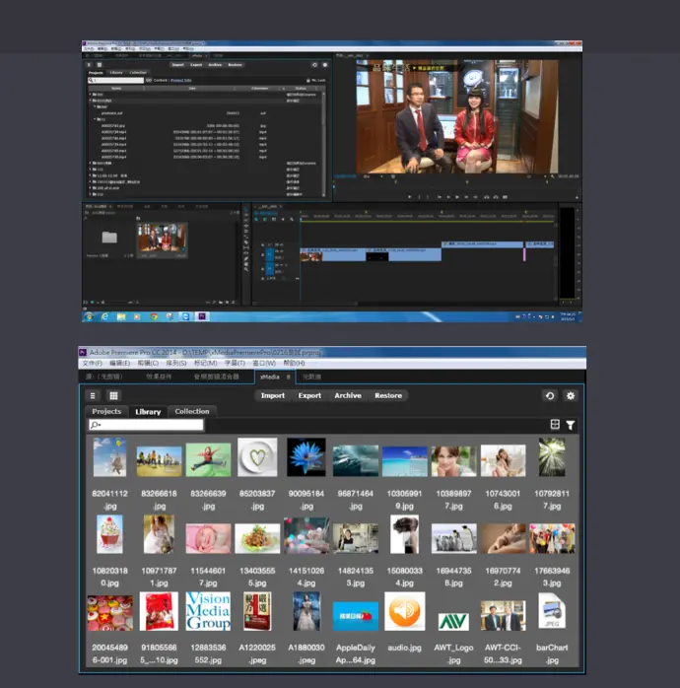This screenshot has width=680, height=688.
Task: Select the Library tab
Action: pos(148,411)
